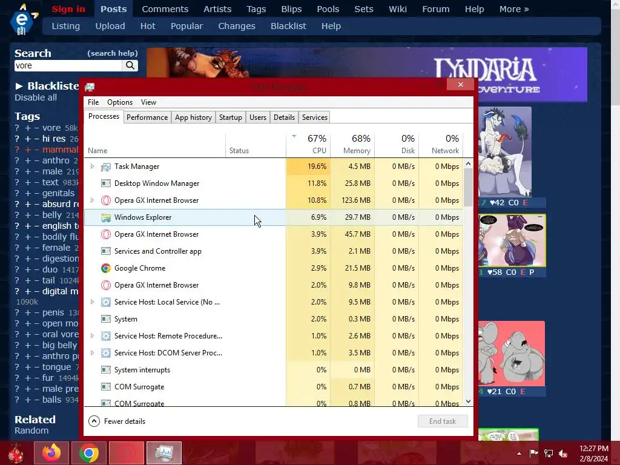Click the System interrupts process icon
The image size is (620, 465).
point(105,370)
